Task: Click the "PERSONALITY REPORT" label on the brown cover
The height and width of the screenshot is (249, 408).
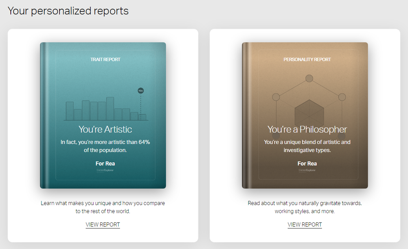Action: [307, 60]
